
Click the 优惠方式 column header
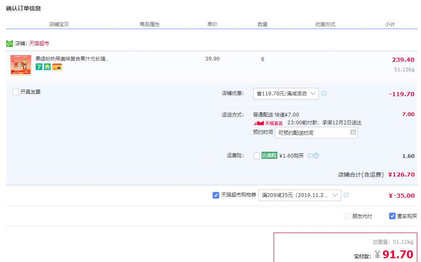325,24
